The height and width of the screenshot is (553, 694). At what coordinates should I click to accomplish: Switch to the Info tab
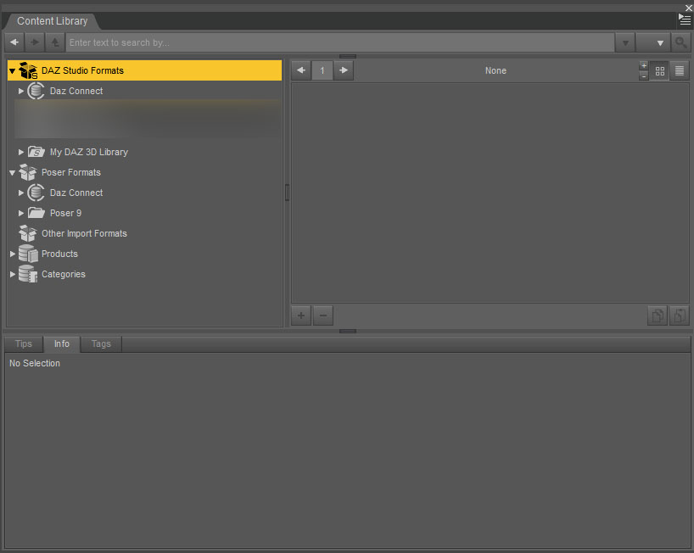pos(62,344)
